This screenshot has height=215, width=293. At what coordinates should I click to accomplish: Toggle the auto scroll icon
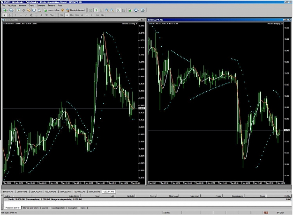(118, 10)
